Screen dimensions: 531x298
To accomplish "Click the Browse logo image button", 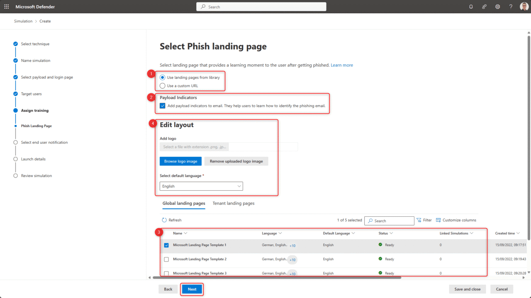I will coord(180,161).
